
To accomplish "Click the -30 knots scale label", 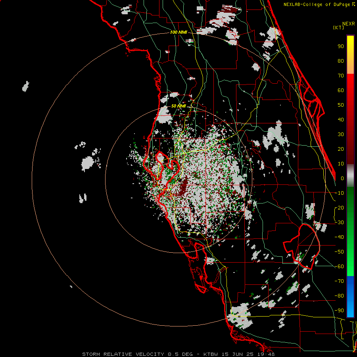I will 339,223.
